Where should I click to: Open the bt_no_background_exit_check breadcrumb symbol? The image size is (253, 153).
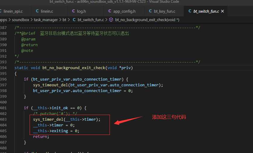(147, 20)
